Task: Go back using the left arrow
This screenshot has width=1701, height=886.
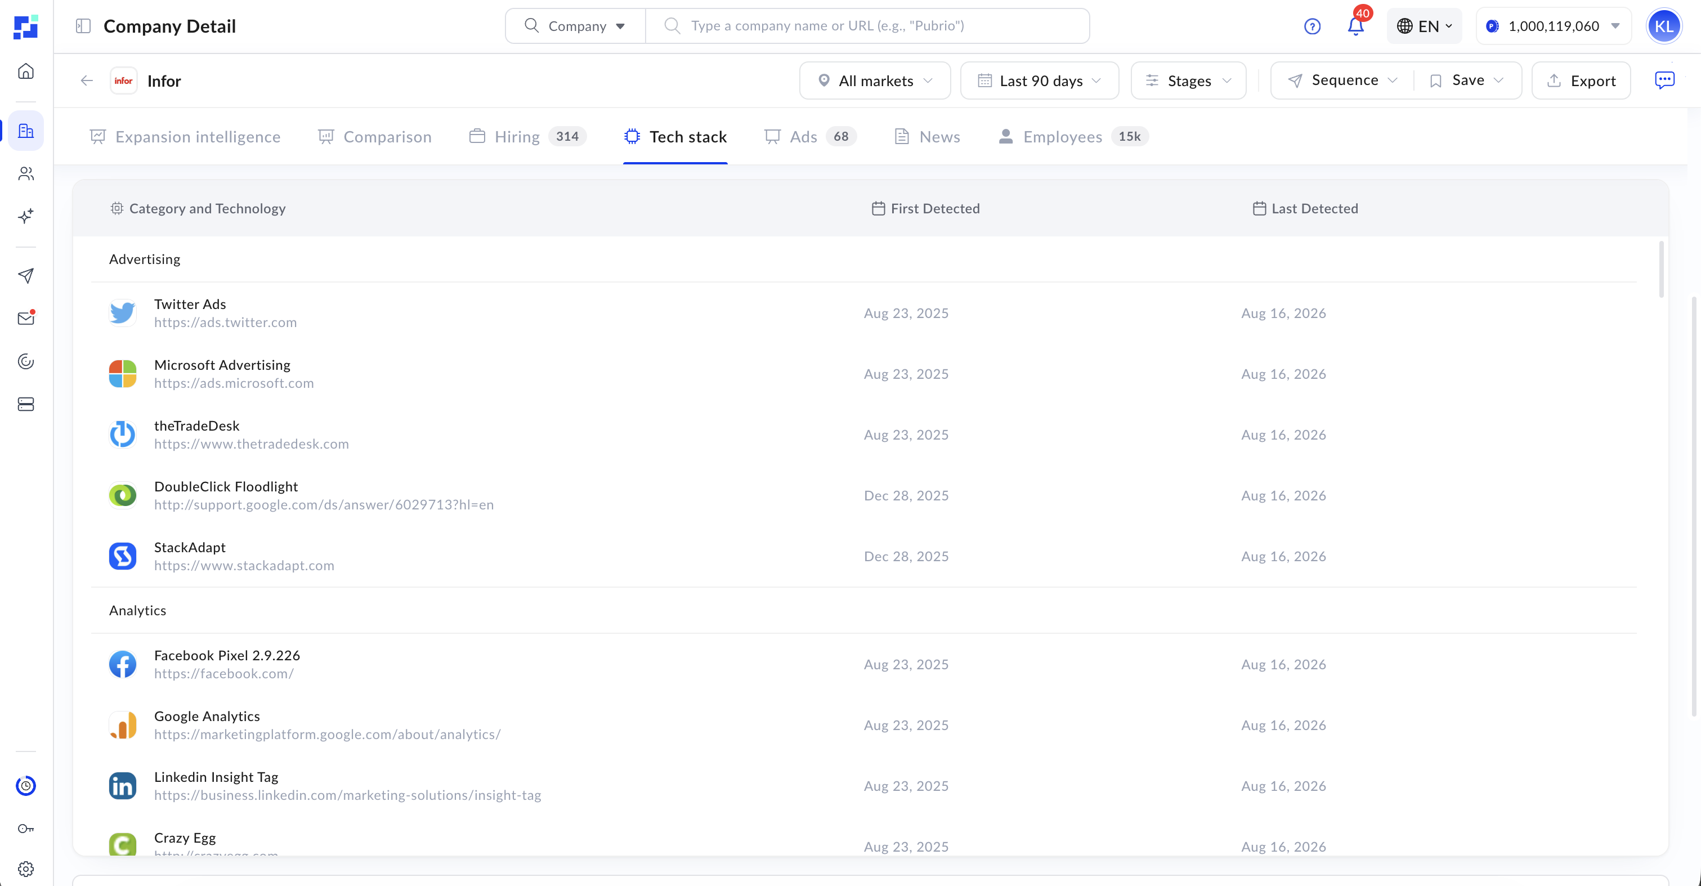Action: tap(87, 80)
